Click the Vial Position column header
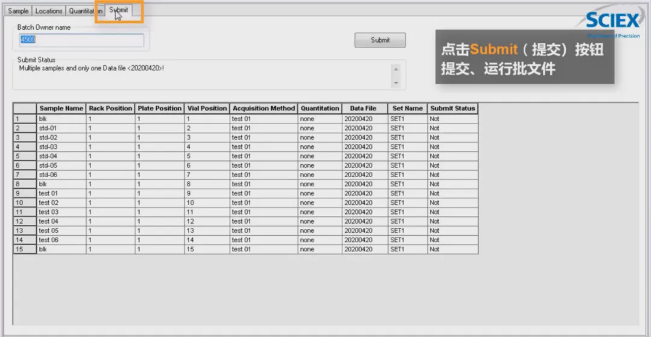Image resolution: width=651 pixels, height=337 pixels. click(207, 109)
